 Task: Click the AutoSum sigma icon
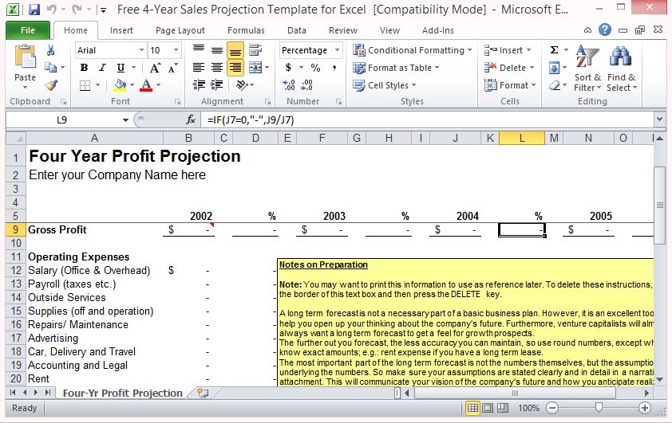pyautogui.click(x=554, y=49)
